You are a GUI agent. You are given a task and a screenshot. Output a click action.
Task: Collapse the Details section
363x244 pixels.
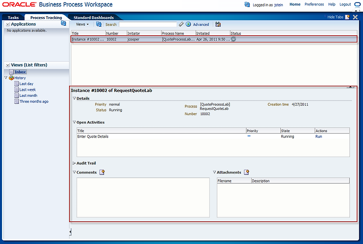tap(74, 98)
